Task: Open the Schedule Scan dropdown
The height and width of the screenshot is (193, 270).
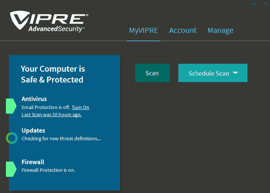Action: (x=213, y=73)
